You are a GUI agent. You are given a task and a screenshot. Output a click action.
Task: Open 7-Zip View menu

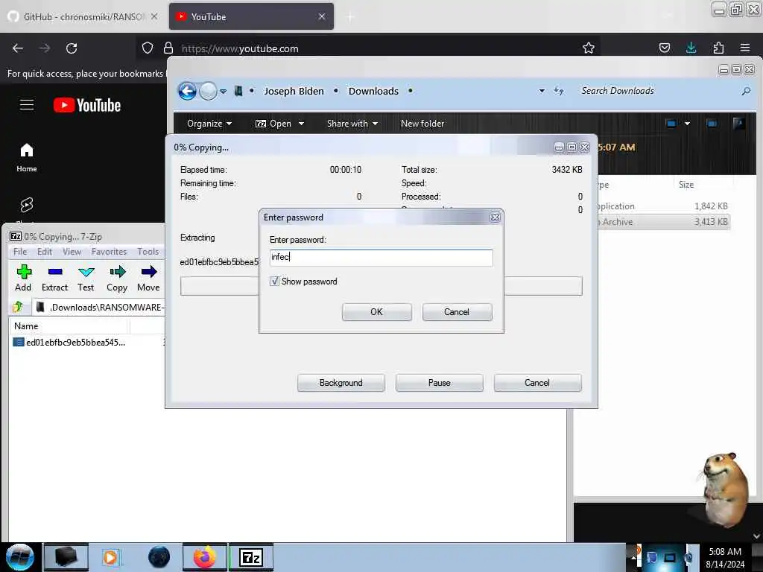point(72,252)
